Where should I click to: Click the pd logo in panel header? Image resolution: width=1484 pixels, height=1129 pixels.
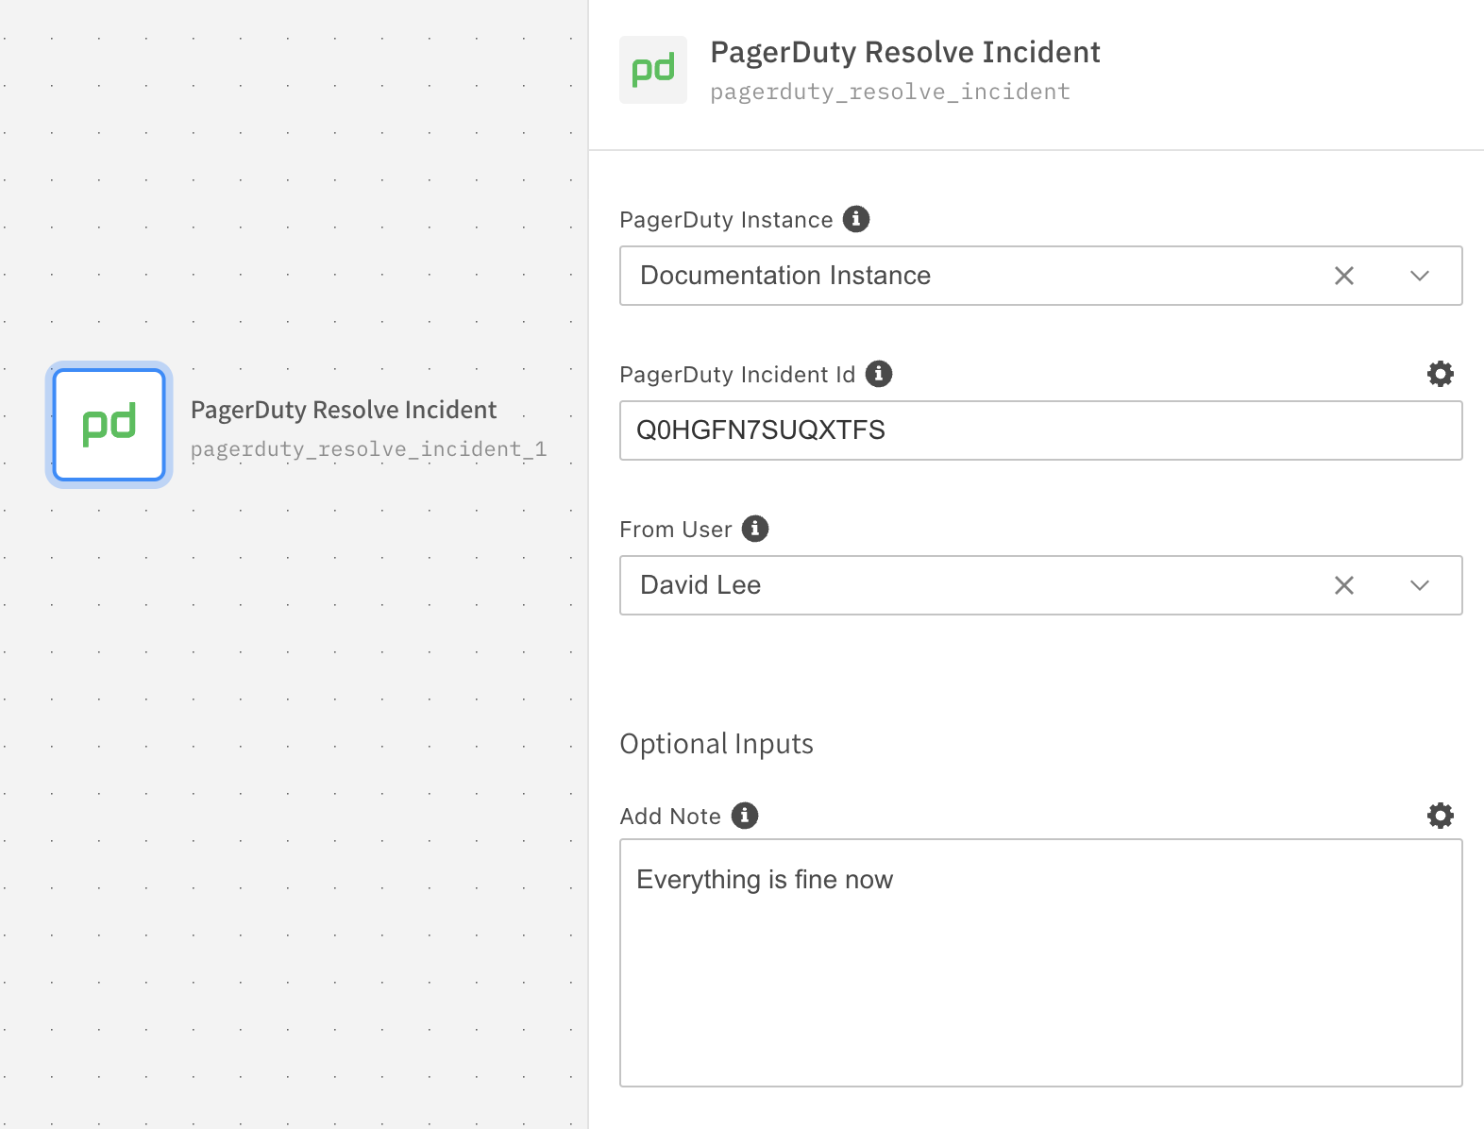point(652,70)
